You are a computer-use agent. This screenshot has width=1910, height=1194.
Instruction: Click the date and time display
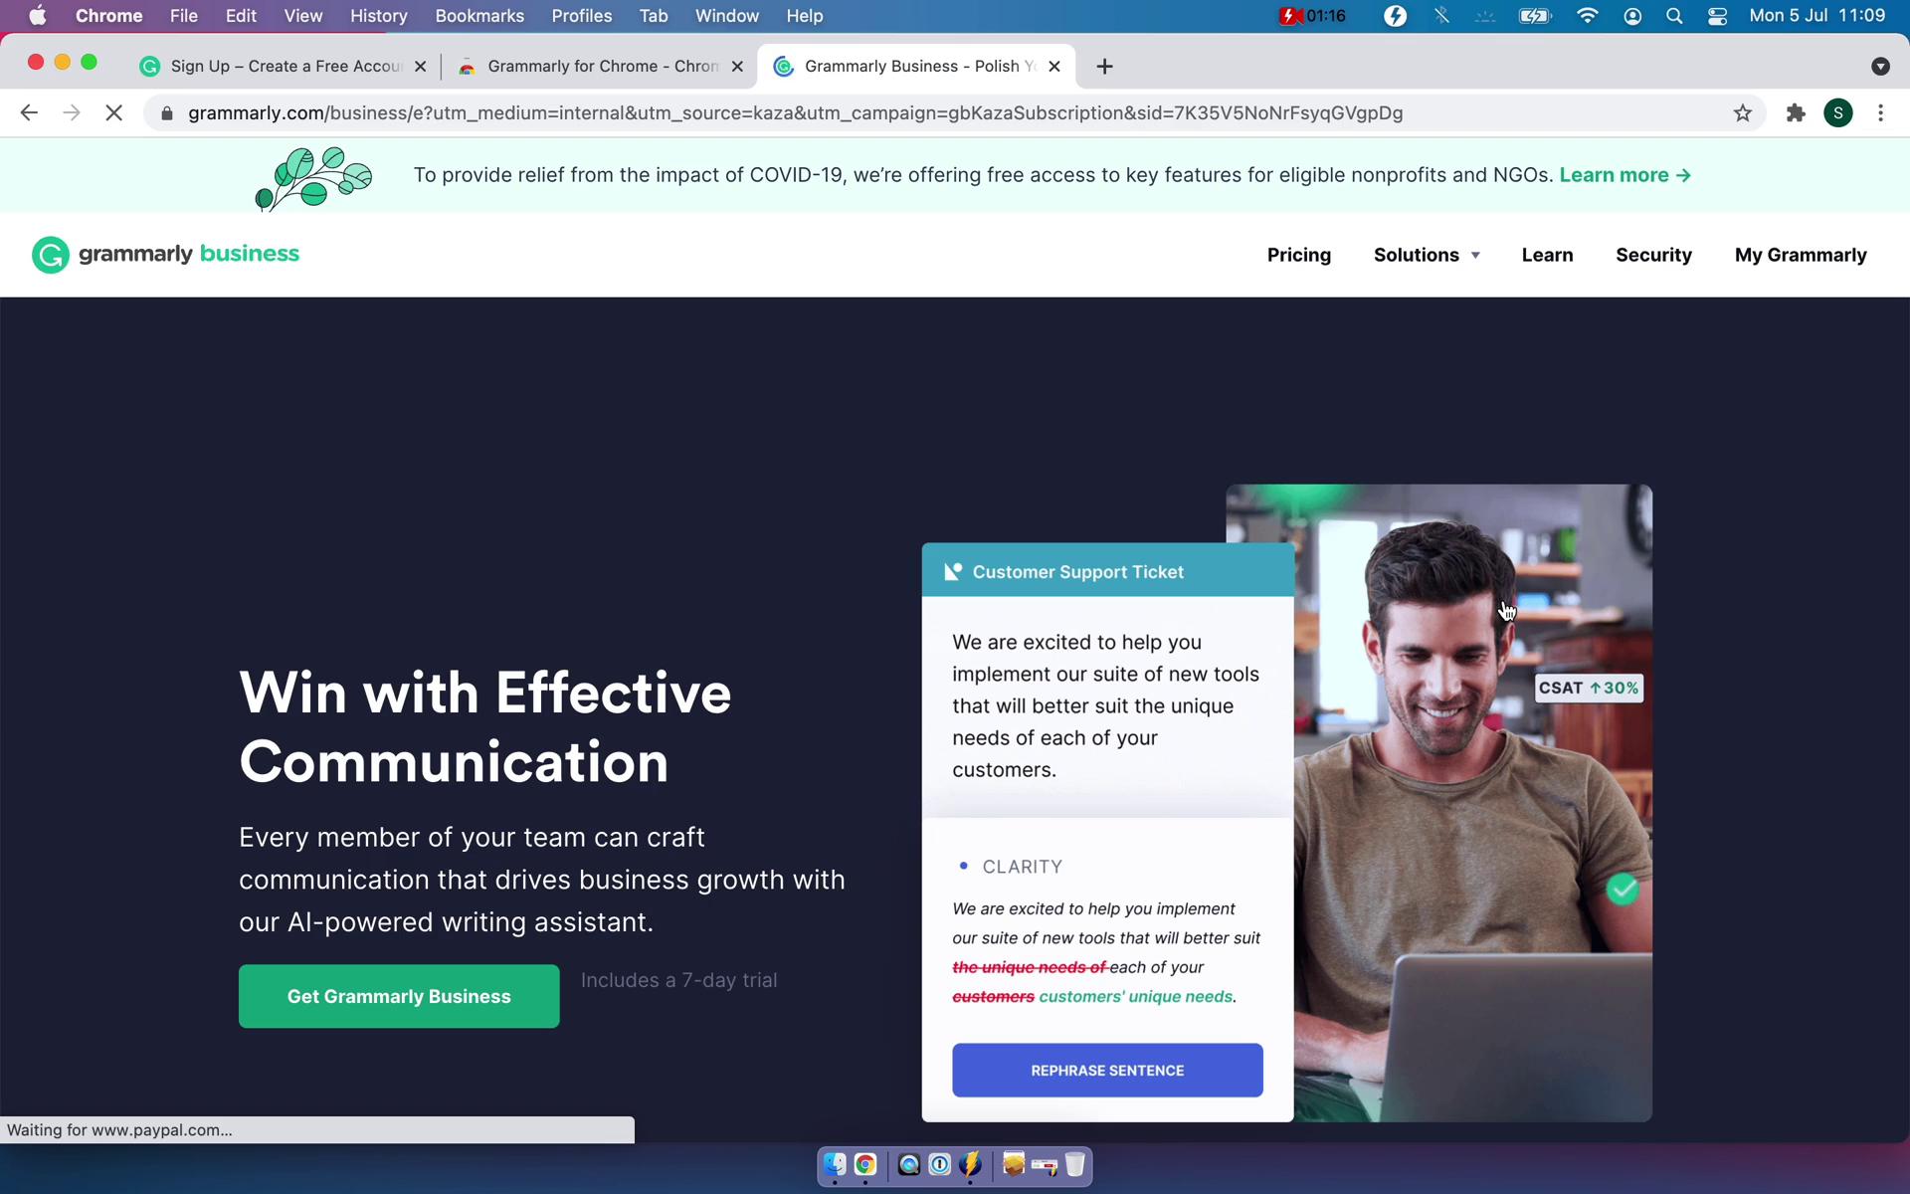point(1816,16)
